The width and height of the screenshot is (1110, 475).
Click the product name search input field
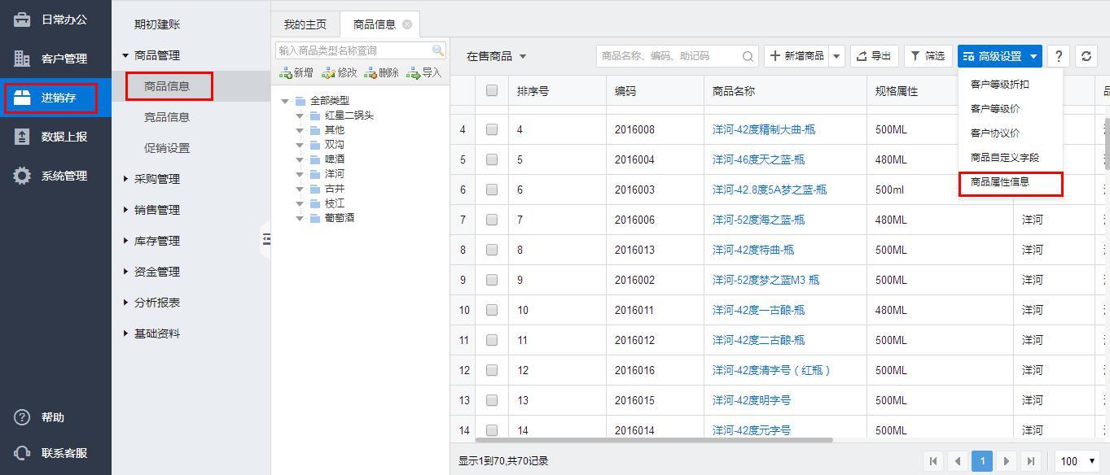pyautogui.click(x=668, y=56)
